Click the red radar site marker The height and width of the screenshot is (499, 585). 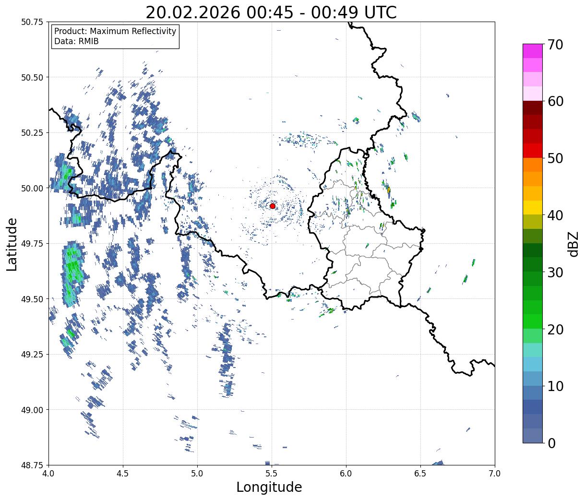(x=273, y=206)
